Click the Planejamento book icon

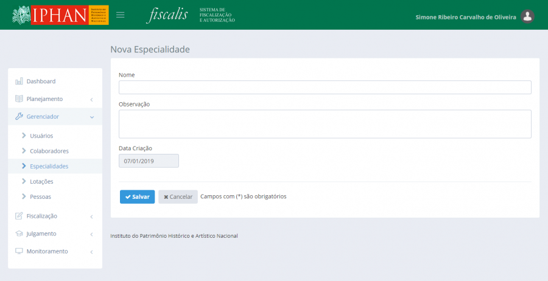pyautogui.click(x=19, y=99)
